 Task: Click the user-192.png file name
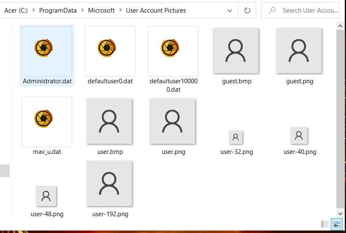point(110,214)
